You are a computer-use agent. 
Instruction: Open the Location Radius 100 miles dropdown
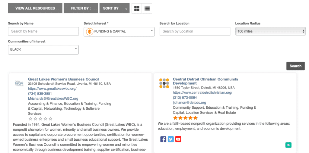pyautogui.click(x=270, y=31)
